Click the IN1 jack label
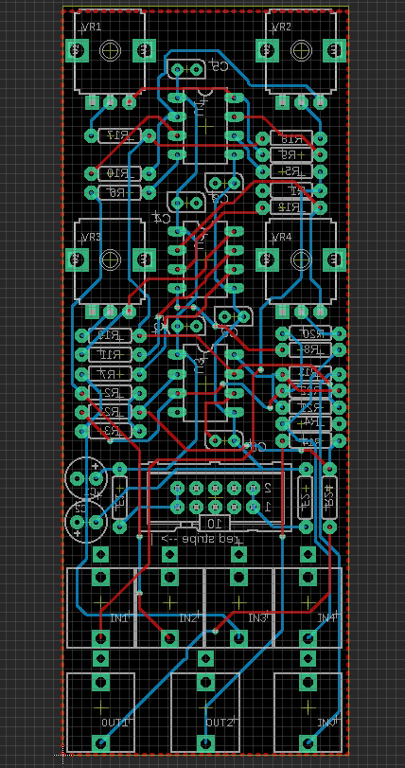Image resolution: width=405 pixels, height=768 pixels. 120,617
